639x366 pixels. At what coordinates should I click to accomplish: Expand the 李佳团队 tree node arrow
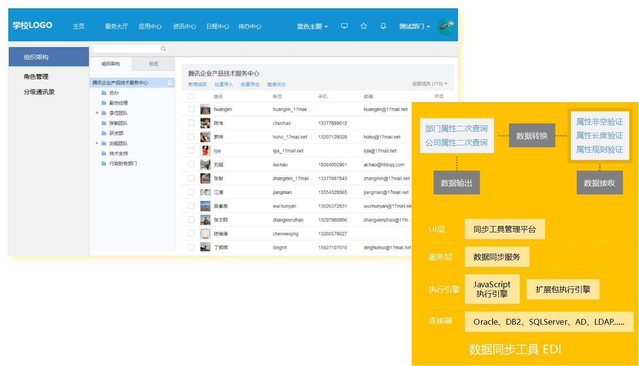click(97, 113)
